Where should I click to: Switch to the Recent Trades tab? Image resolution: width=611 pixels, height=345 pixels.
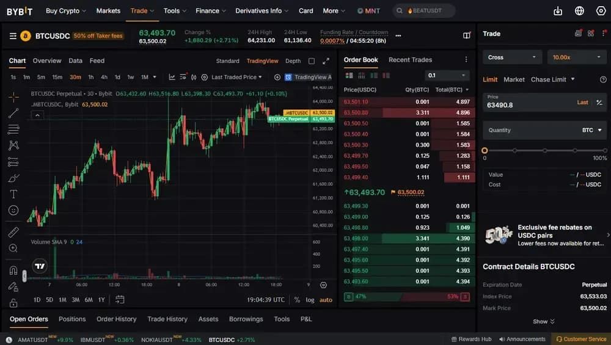pyautogui.click(x=410, y=60)
